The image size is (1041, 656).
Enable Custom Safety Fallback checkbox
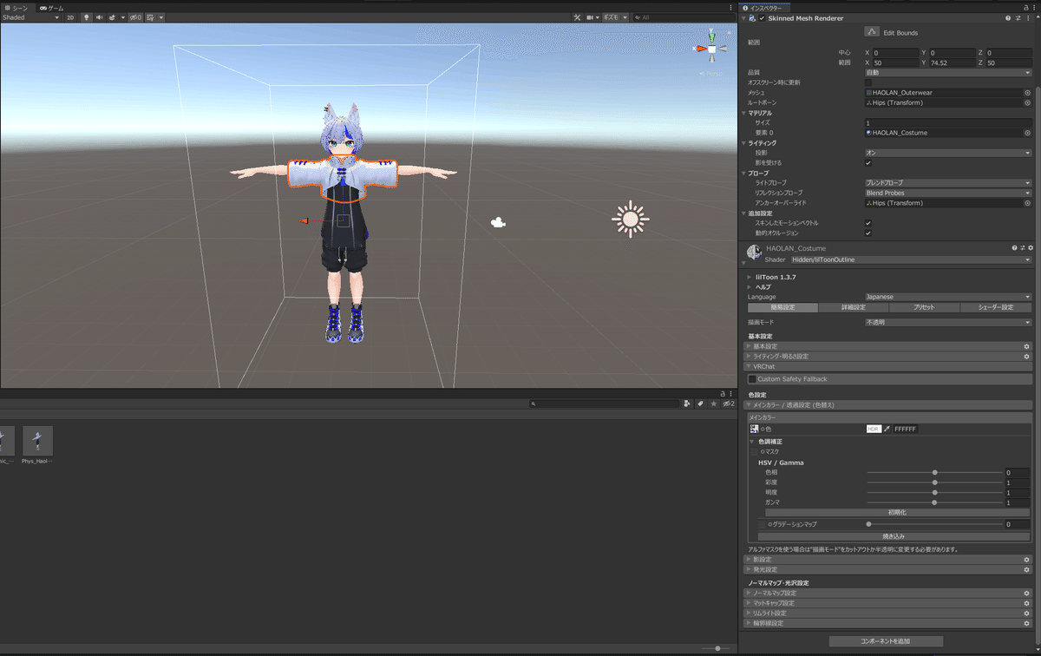click(x=752, y=379)
